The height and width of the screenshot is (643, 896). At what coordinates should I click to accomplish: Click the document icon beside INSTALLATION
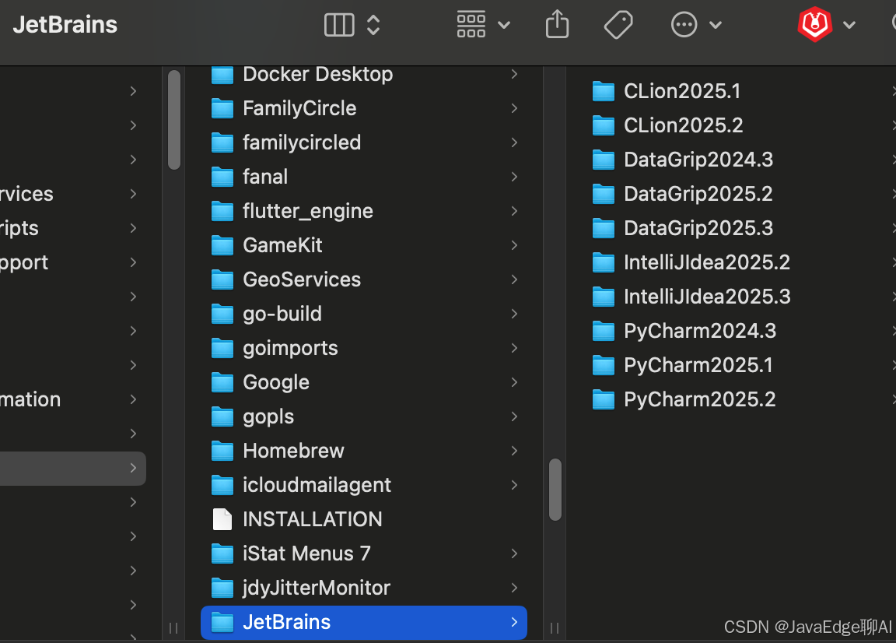click(222, 519)
